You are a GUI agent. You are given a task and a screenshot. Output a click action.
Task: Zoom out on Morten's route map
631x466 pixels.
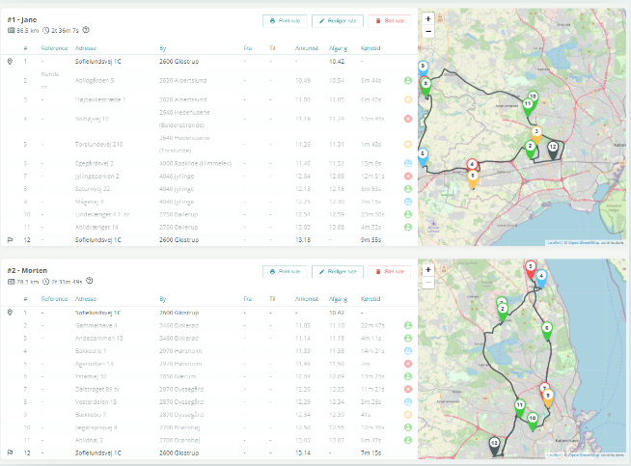click(x=428, y=283)
